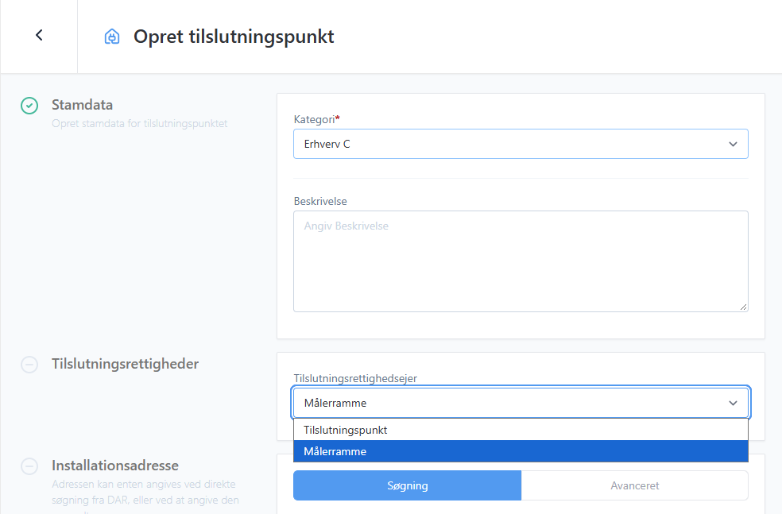
Task: Click the Beskrivelse textarea resize handle
Action: tap(743, 307)
